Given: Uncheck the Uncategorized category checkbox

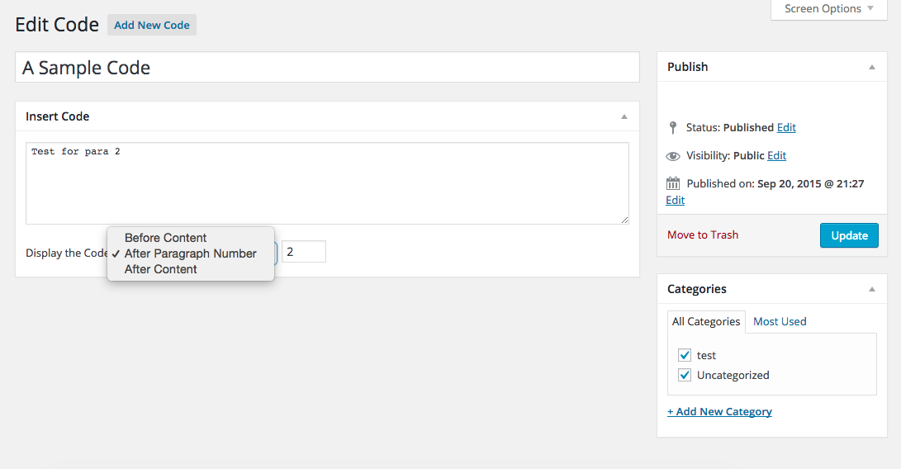Looking at the screenshot, I should coord(685,375).
